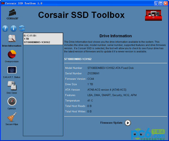Click the blue Info icon
The image size is (169, 141).
click(x=13, y=28)
